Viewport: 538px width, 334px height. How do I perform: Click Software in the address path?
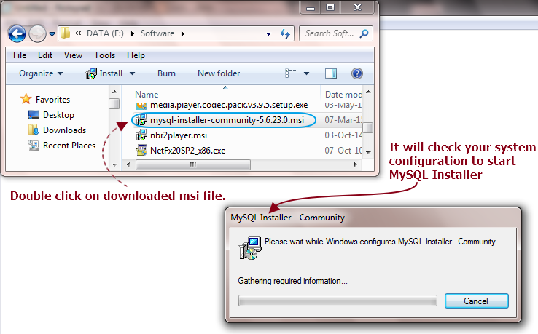157,33
